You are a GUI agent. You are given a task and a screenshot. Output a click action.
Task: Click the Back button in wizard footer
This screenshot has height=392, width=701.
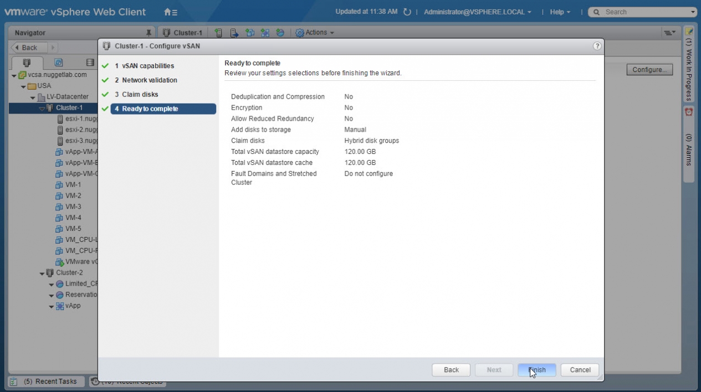451,370
